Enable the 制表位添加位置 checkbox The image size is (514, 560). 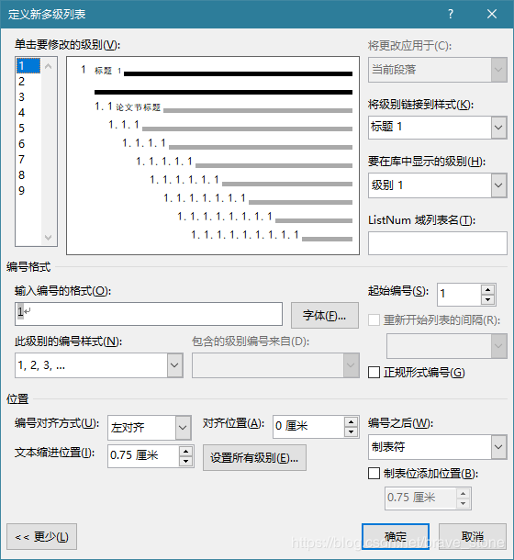pos(374,474)
